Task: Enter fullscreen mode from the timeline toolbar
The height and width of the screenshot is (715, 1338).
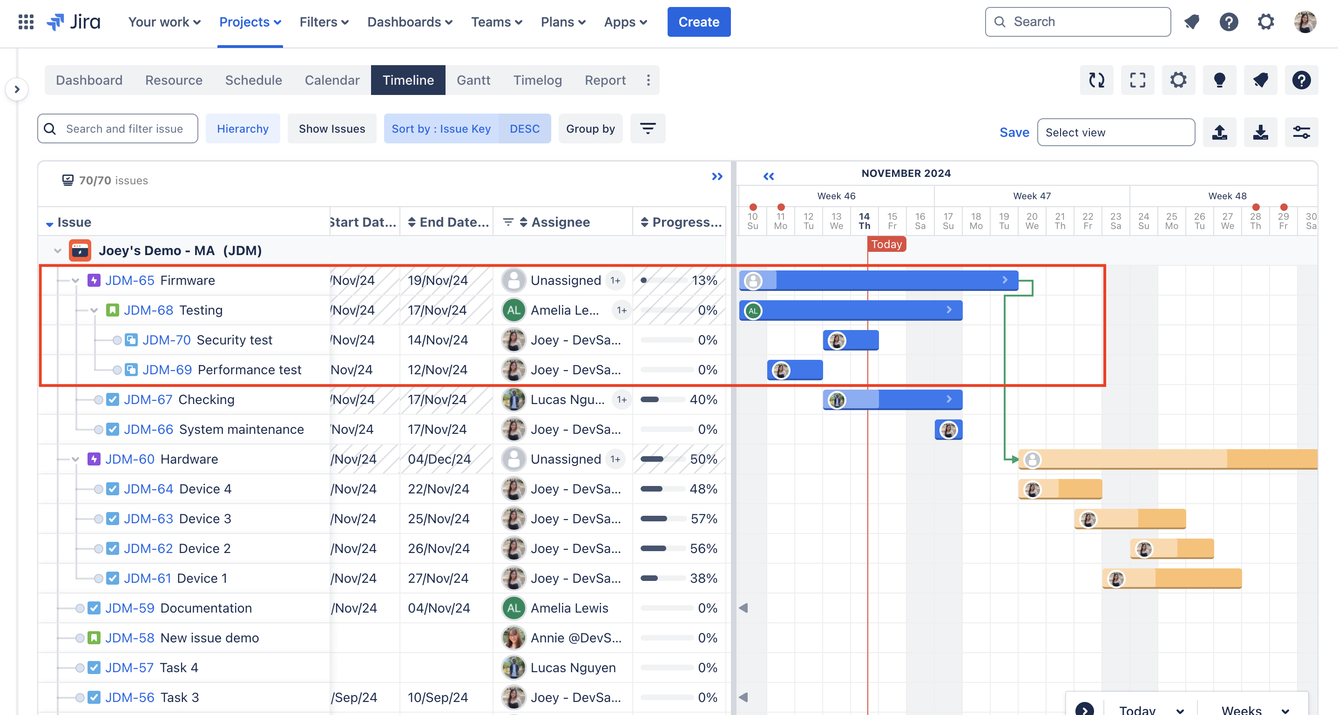Action: [x=1137, y=80]
